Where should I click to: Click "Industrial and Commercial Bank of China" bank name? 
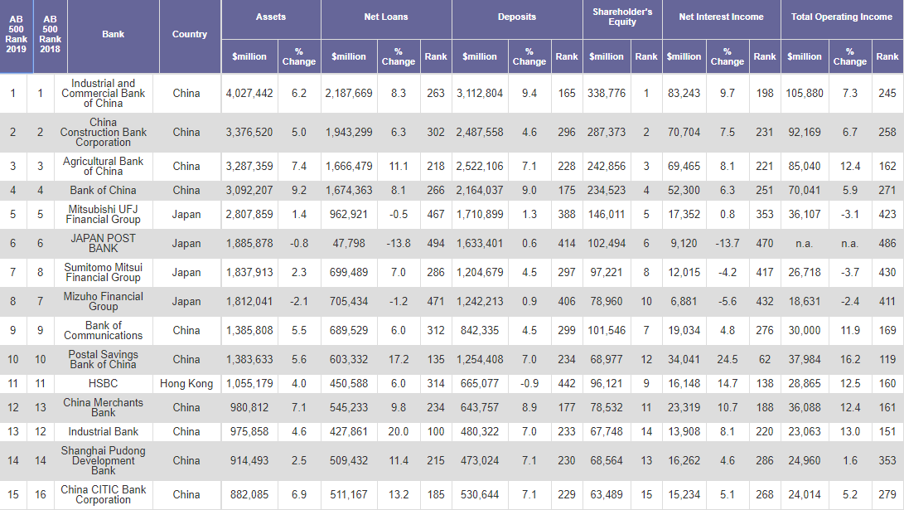pyautogui.click(x=104, y=94)
